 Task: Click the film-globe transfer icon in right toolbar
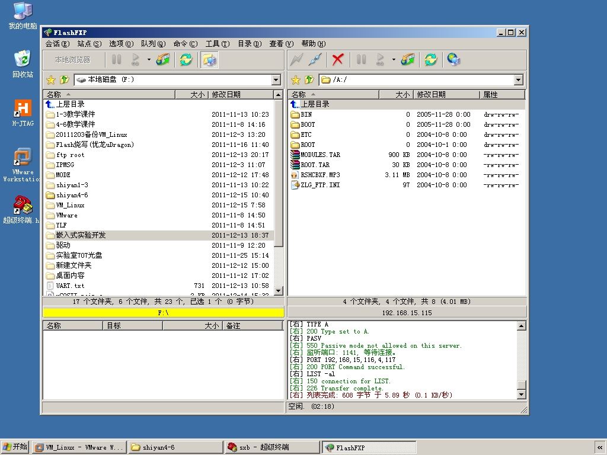point(408,59)
